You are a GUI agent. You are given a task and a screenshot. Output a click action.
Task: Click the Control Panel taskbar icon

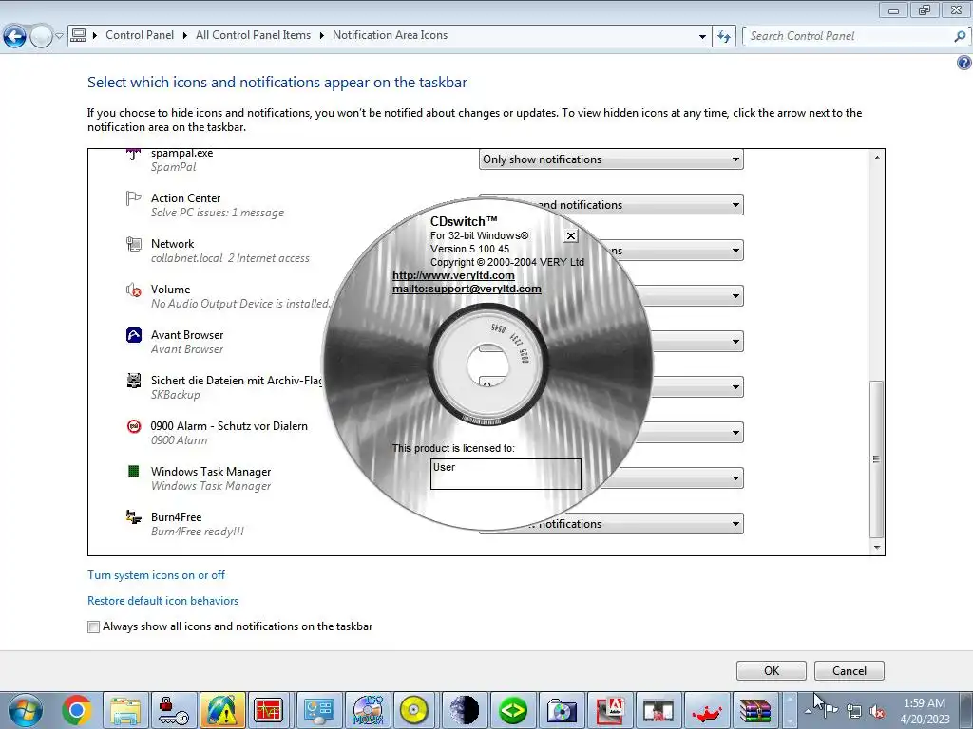click(318, 710)
